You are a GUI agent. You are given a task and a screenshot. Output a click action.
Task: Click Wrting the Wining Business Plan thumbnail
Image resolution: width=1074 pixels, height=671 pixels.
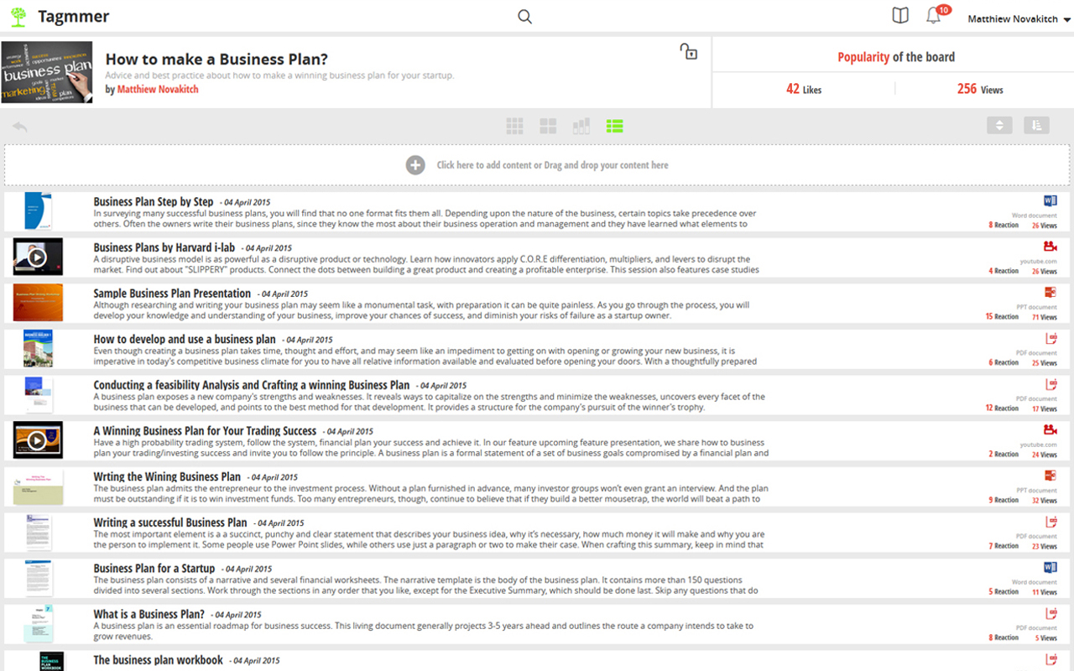point(38,486)
